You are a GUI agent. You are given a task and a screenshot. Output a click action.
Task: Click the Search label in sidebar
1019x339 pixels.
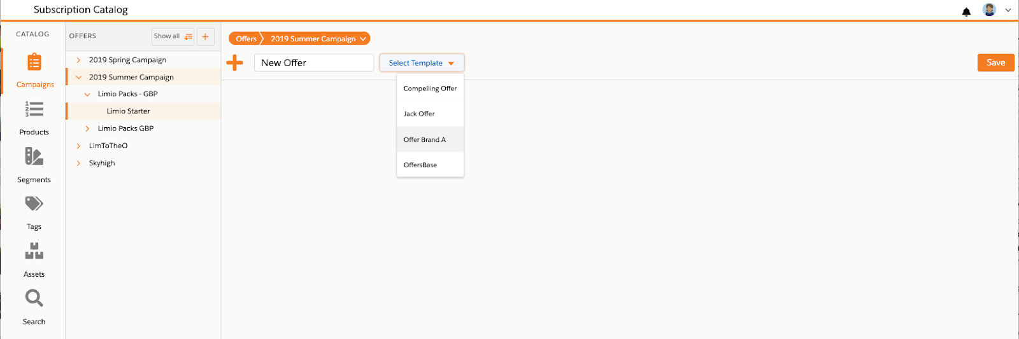tap(34, 322)
